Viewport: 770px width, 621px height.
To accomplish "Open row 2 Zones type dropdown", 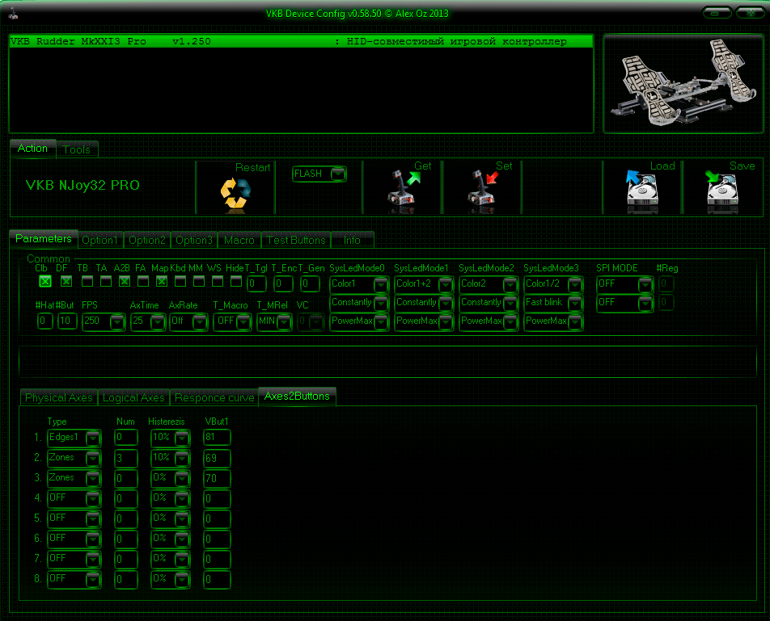I will (x=74, y=458).
